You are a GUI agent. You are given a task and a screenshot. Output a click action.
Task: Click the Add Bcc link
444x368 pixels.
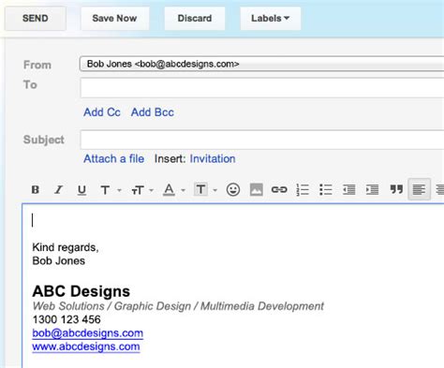click(153, 112)
